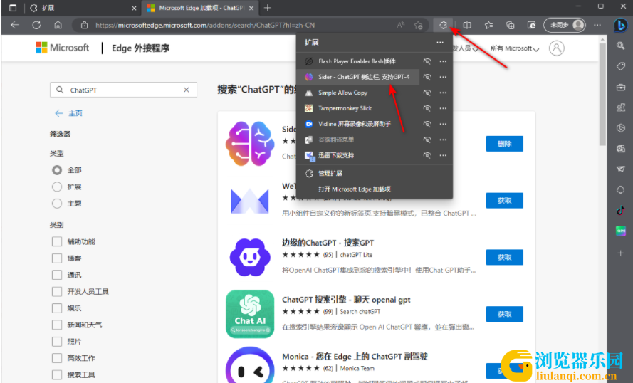Image resolution: width=633 pixels, height=383 pixels.
Task: Toggle visibility eye for Vidline extension
Action: point(427,124)
